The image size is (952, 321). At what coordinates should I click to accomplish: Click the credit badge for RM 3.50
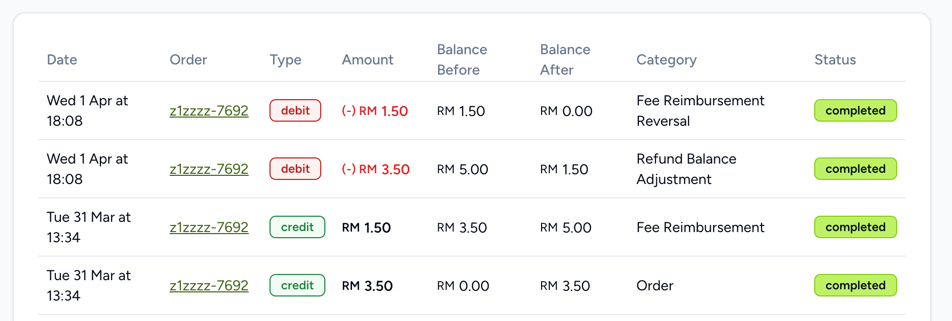click(x=297, y=286)
